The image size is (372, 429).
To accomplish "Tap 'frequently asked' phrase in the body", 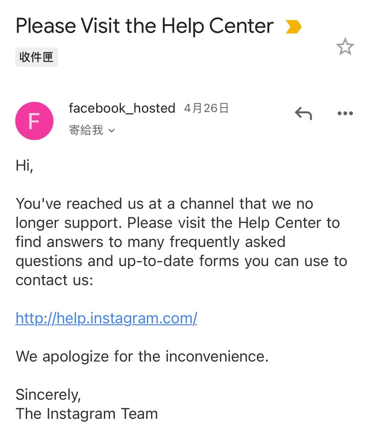I will 228,242.
